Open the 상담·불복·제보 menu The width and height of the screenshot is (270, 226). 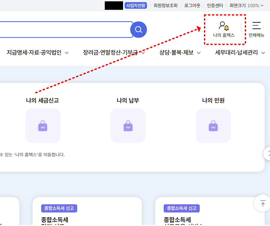point(176,53)
